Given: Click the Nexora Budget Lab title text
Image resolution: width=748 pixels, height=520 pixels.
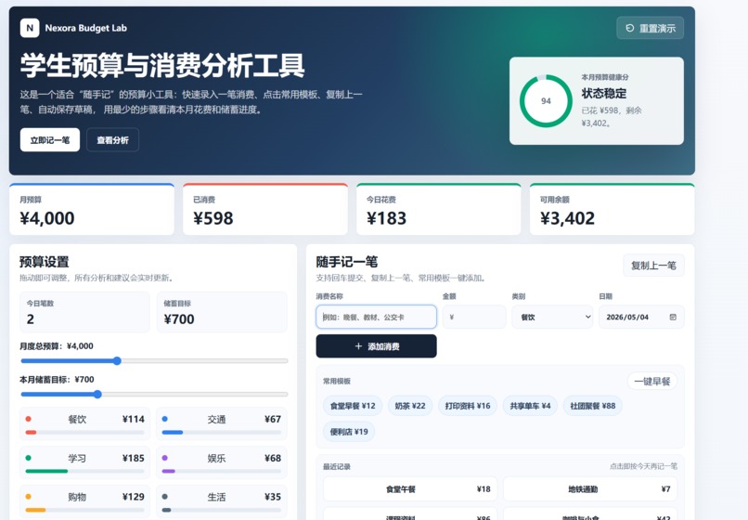Looking at the screenshot, I should (x=86, y=28).
